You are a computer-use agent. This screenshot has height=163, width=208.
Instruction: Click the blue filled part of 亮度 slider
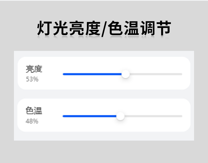tap(92, 74)
